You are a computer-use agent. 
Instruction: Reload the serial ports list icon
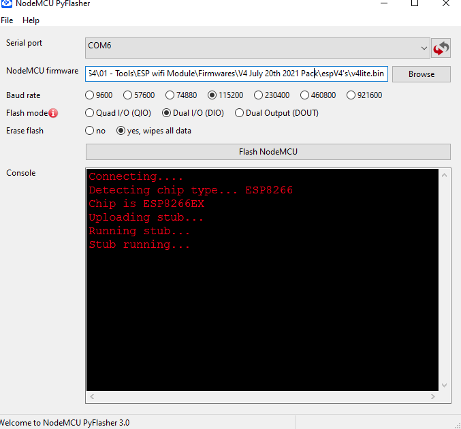click(x=441, y=48)
